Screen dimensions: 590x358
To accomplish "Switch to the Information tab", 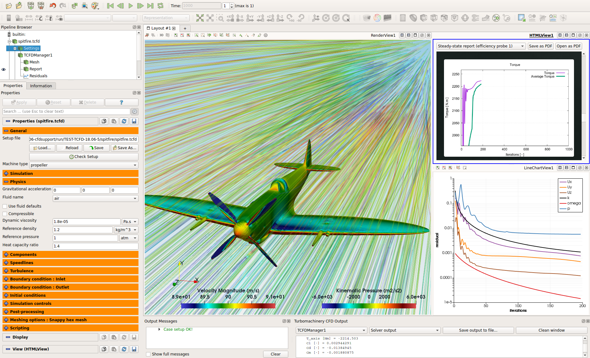I will click(41, 86).
